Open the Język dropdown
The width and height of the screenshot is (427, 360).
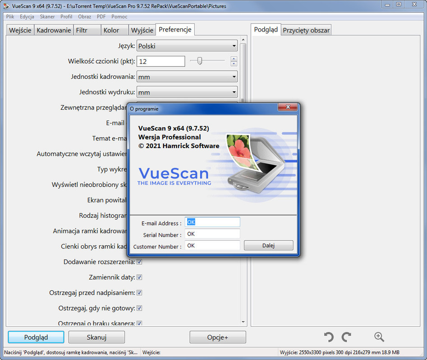(187, 46)
